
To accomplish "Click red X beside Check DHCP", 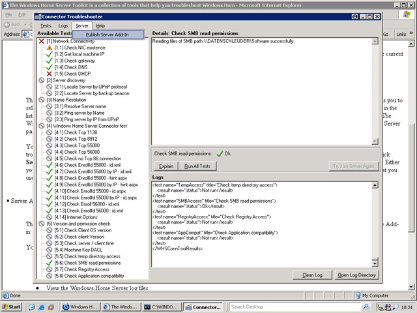I will point(50,74).
